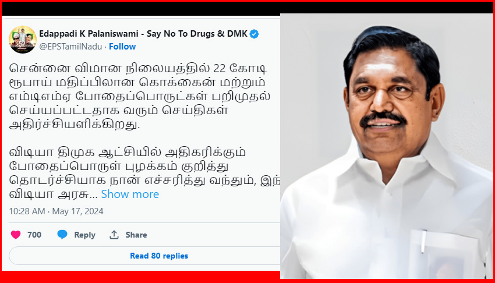The image size is (495, 283).
Task: Expand the tweet with Show more
Action: pyautogui.click(x=130, y=194)
